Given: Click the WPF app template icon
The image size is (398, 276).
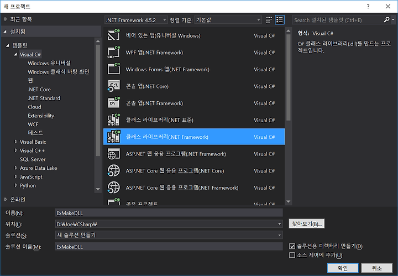Looking at the screenshot, I should [x=114, y=52].
